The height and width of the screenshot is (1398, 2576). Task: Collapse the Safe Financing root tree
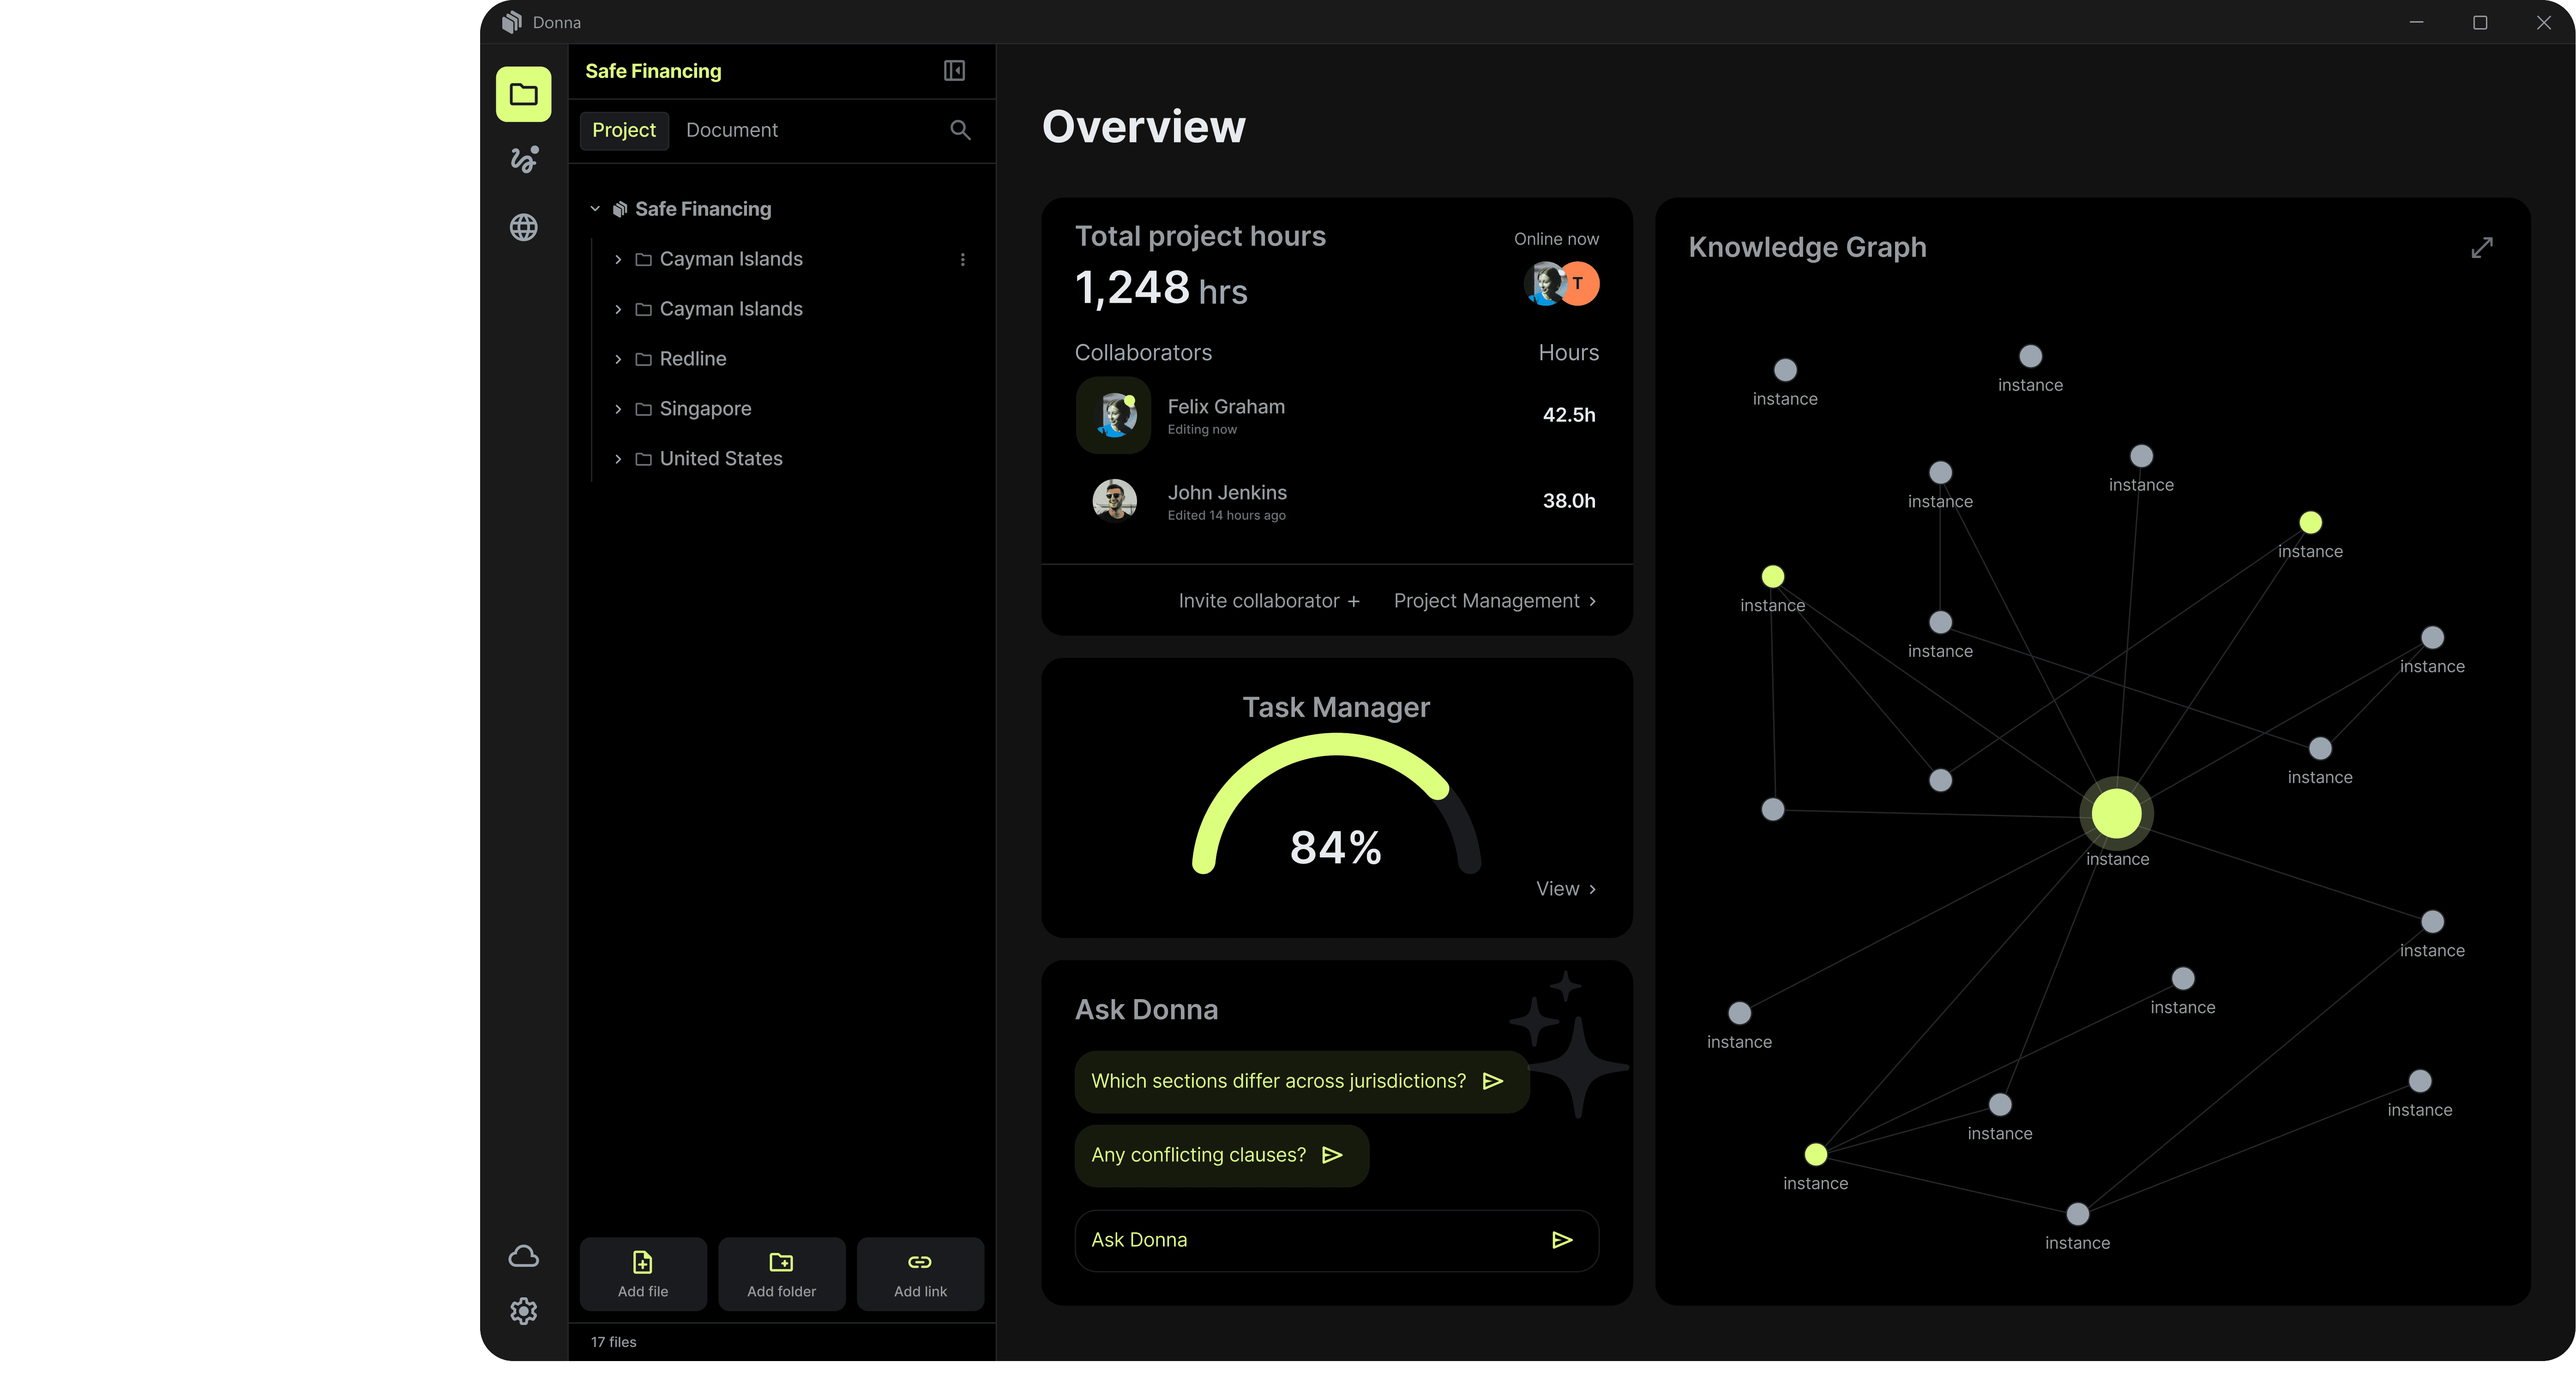(595, 209)
